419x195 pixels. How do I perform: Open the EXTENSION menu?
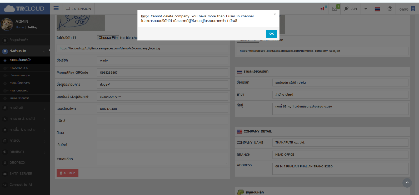(x=78, y=9)
